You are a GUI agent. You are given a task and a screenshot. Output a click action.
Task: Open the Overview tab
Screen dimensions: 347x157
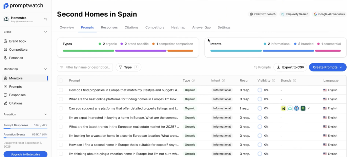click(x=67, y=28)
